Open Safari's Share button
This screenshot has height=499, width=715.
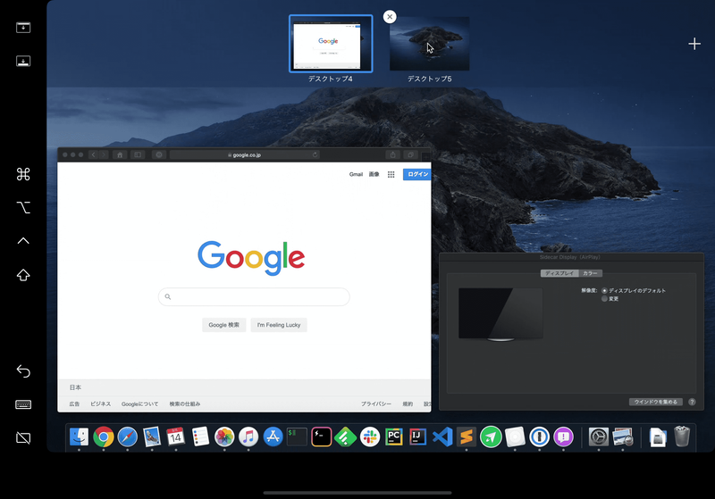point(392,154)
